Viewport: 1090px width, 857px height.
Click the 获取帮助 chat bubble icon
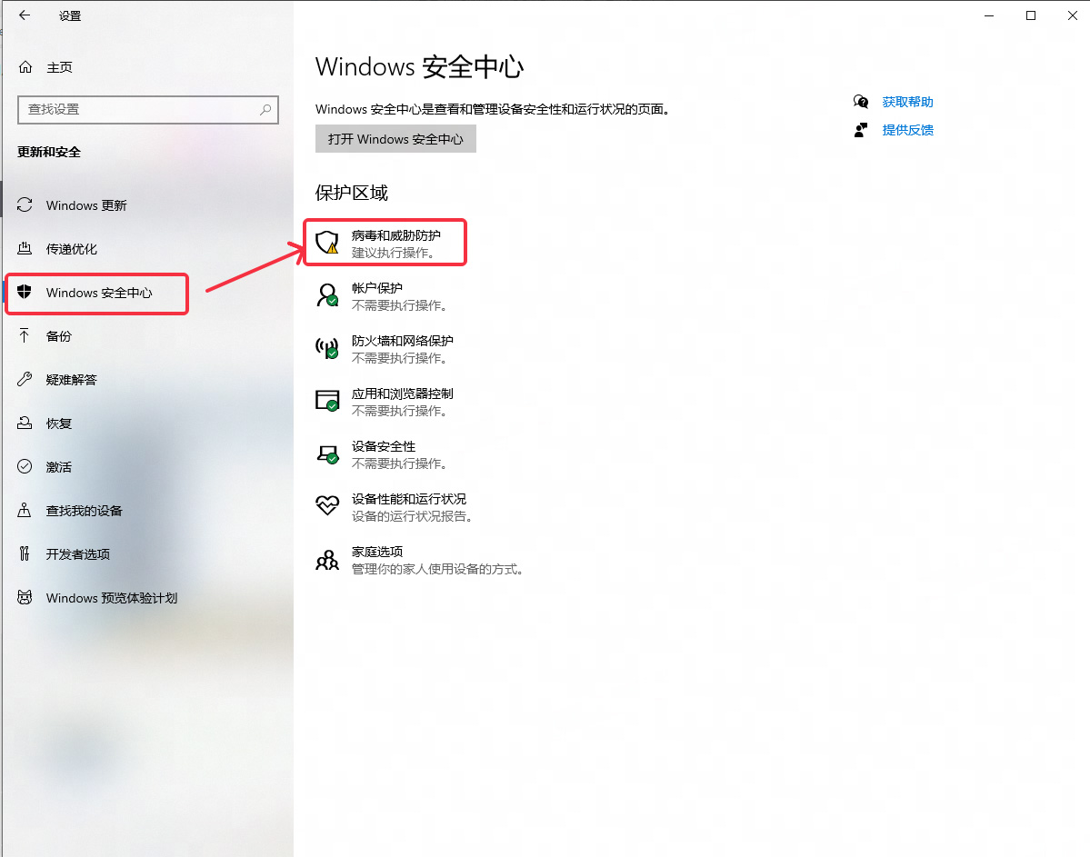861,102
